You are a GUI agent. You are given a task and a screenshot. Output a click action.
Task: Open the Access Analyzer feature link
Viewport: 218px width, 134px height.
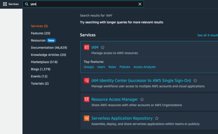(x=145, y=67)
